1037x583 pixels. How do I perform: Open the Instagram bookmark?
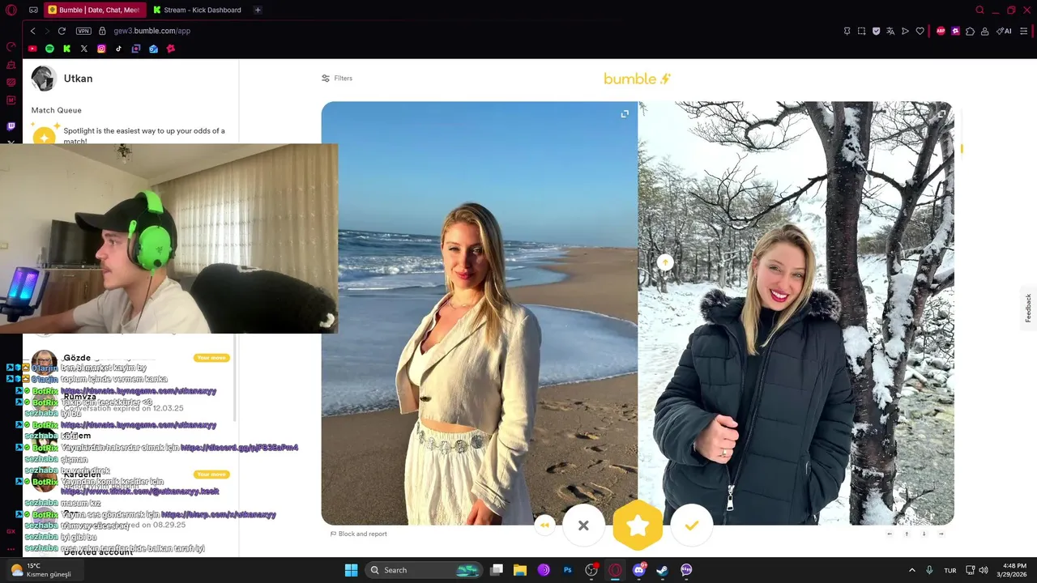101,49
